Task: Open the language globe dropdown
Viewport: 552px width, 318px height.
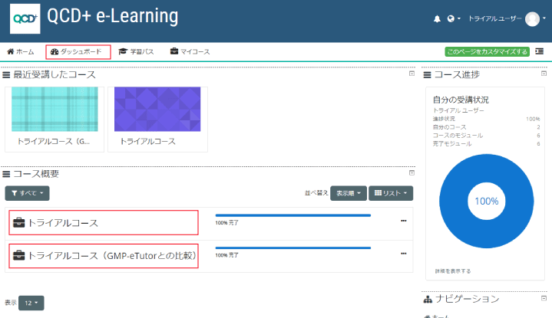Action: point(454,18)
